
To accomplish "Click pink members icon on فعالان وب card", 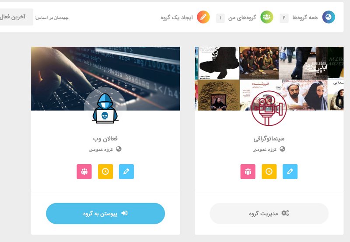I will click(84, 172).
